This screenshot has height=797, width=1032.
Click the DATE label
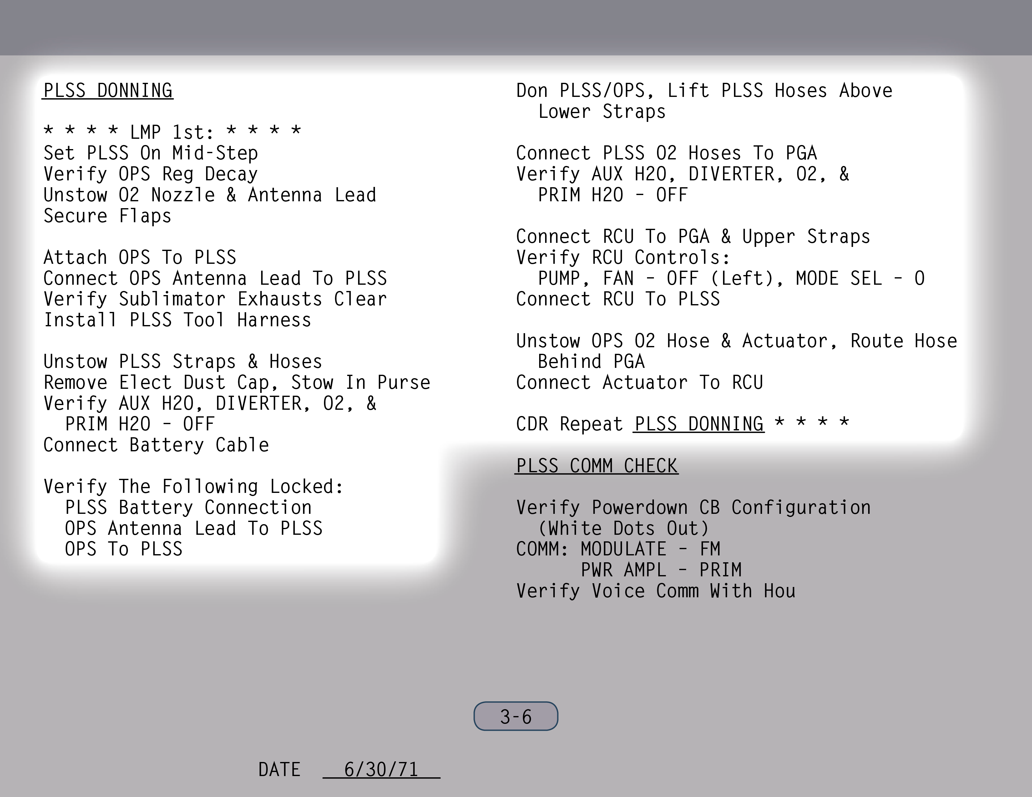(x=279, y=769)
